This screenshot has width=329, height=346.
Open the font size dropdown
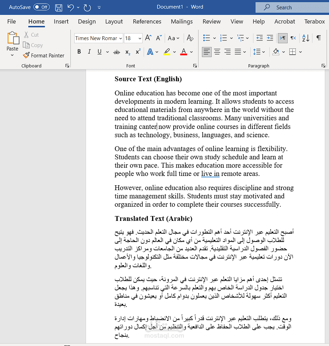139,38
